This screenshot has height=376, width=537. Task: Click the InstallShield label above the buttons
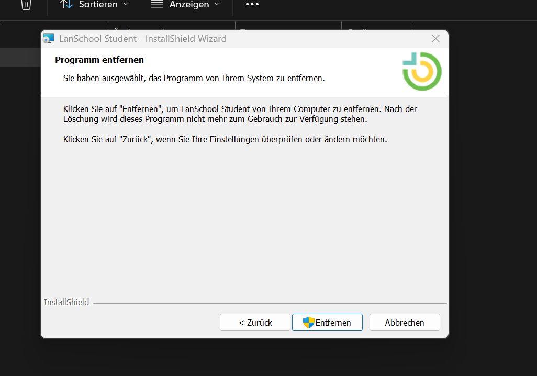click(x=66, y=302)
